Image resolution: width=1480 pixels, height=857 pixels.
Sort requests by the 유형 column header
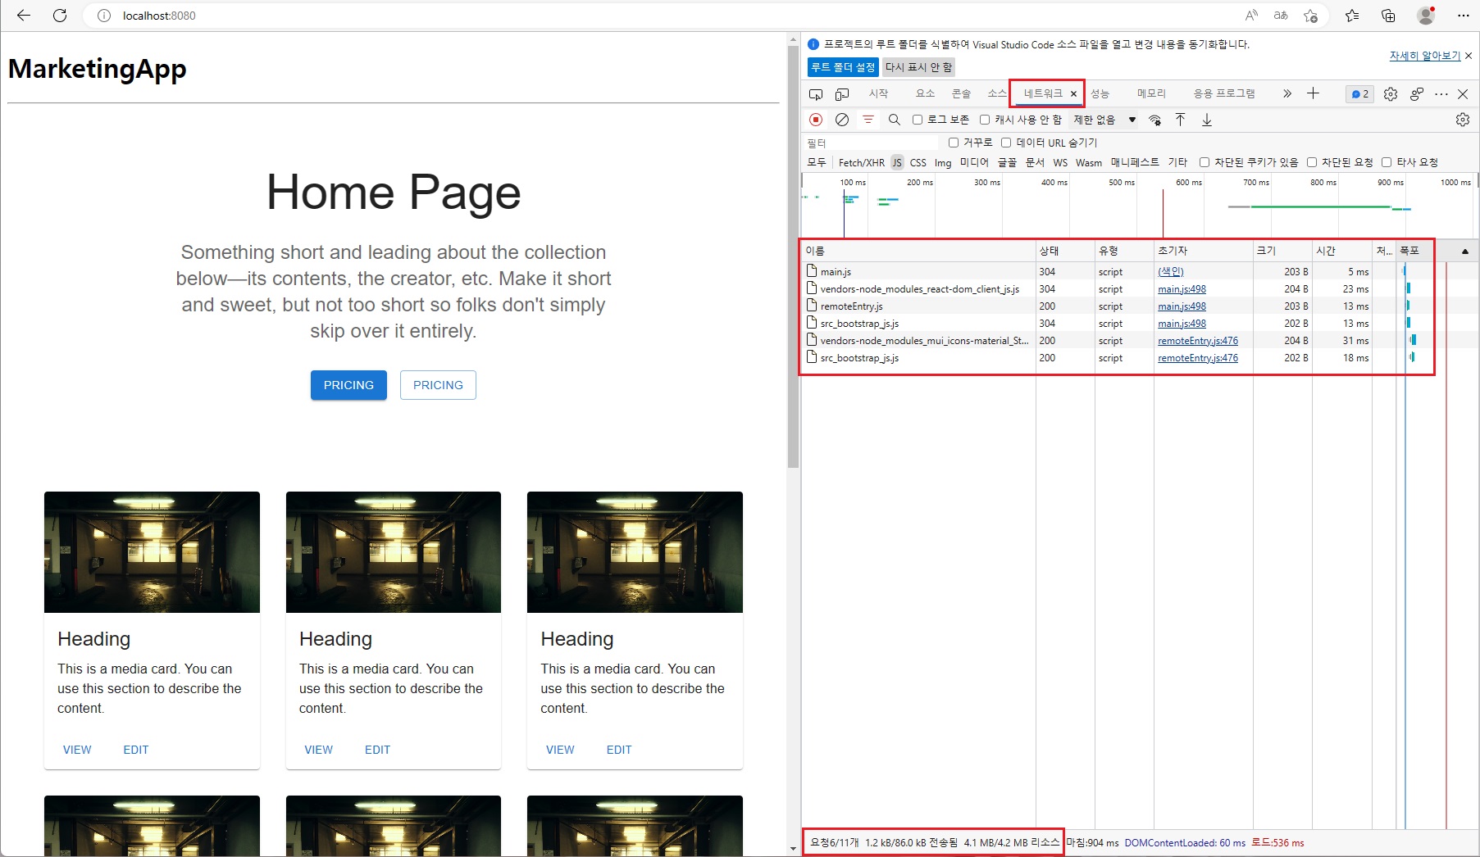[x=1124, y=251]
